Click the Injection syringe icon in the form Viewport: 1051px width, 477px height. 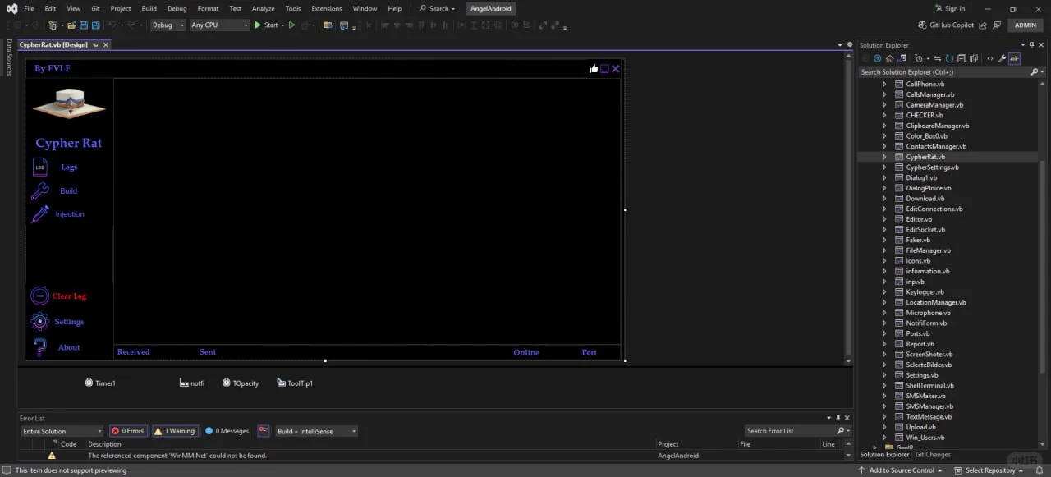39,213
